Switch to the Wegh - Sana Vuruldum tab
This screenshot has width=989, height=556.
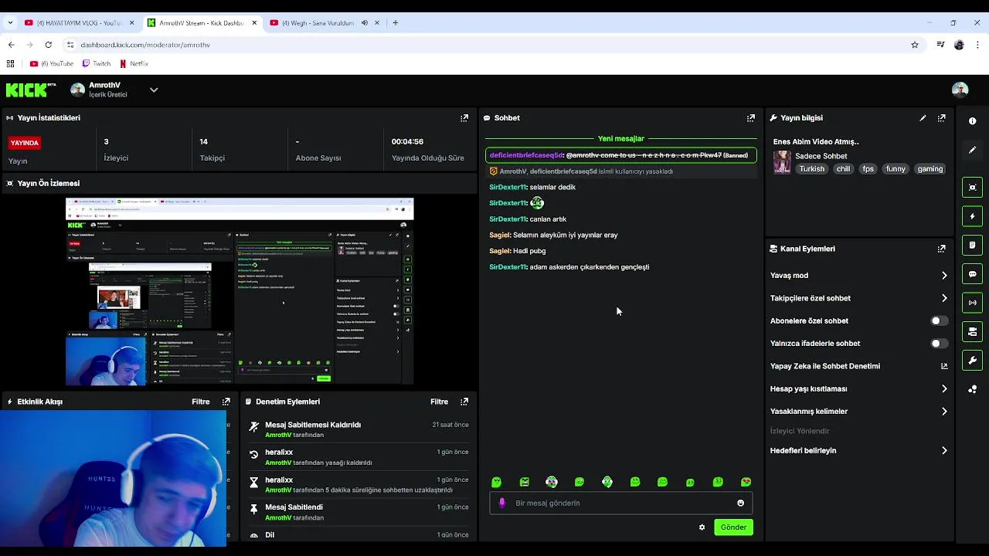pos(317,23)
